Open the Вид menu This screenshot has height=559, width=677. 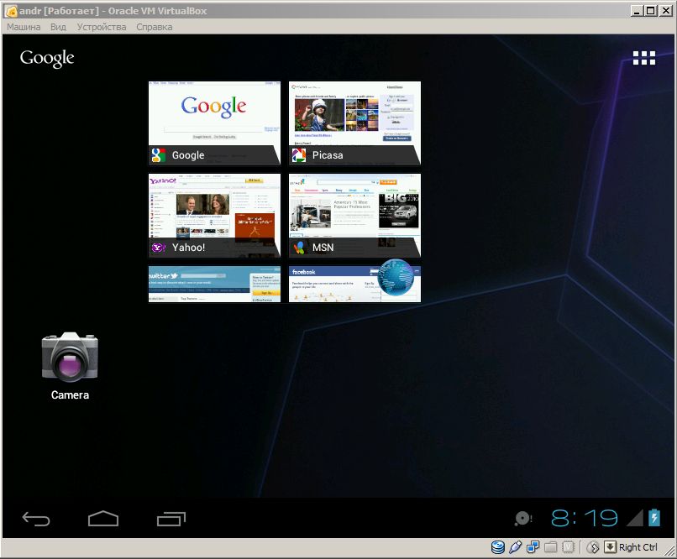coord(58,27)
